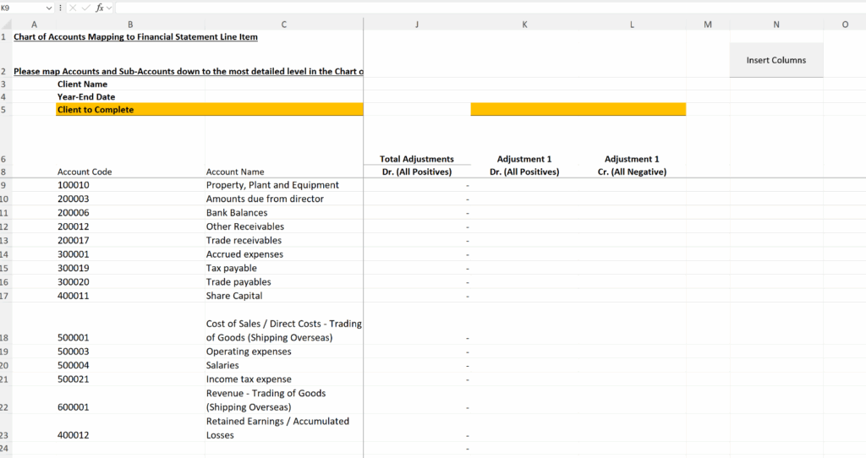Click the formula bar options dots handle

coord(62,8)
